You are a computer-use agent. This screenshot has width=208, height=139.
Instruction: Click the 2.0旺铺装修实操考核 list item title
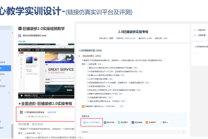pos(34,112)
